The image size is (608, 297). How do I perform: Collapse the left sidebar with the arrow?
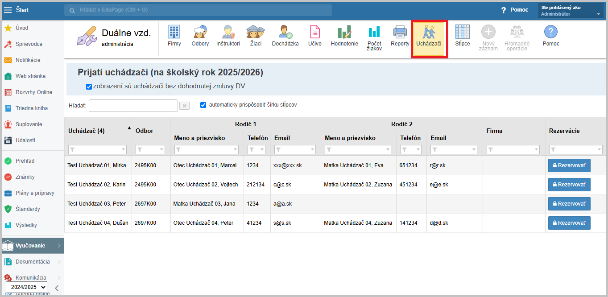pos(57,288)
